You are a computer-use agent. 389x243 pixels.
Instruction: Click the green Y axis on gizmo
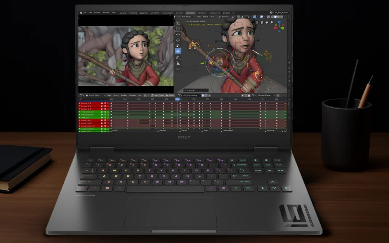(x=283, y=28)
